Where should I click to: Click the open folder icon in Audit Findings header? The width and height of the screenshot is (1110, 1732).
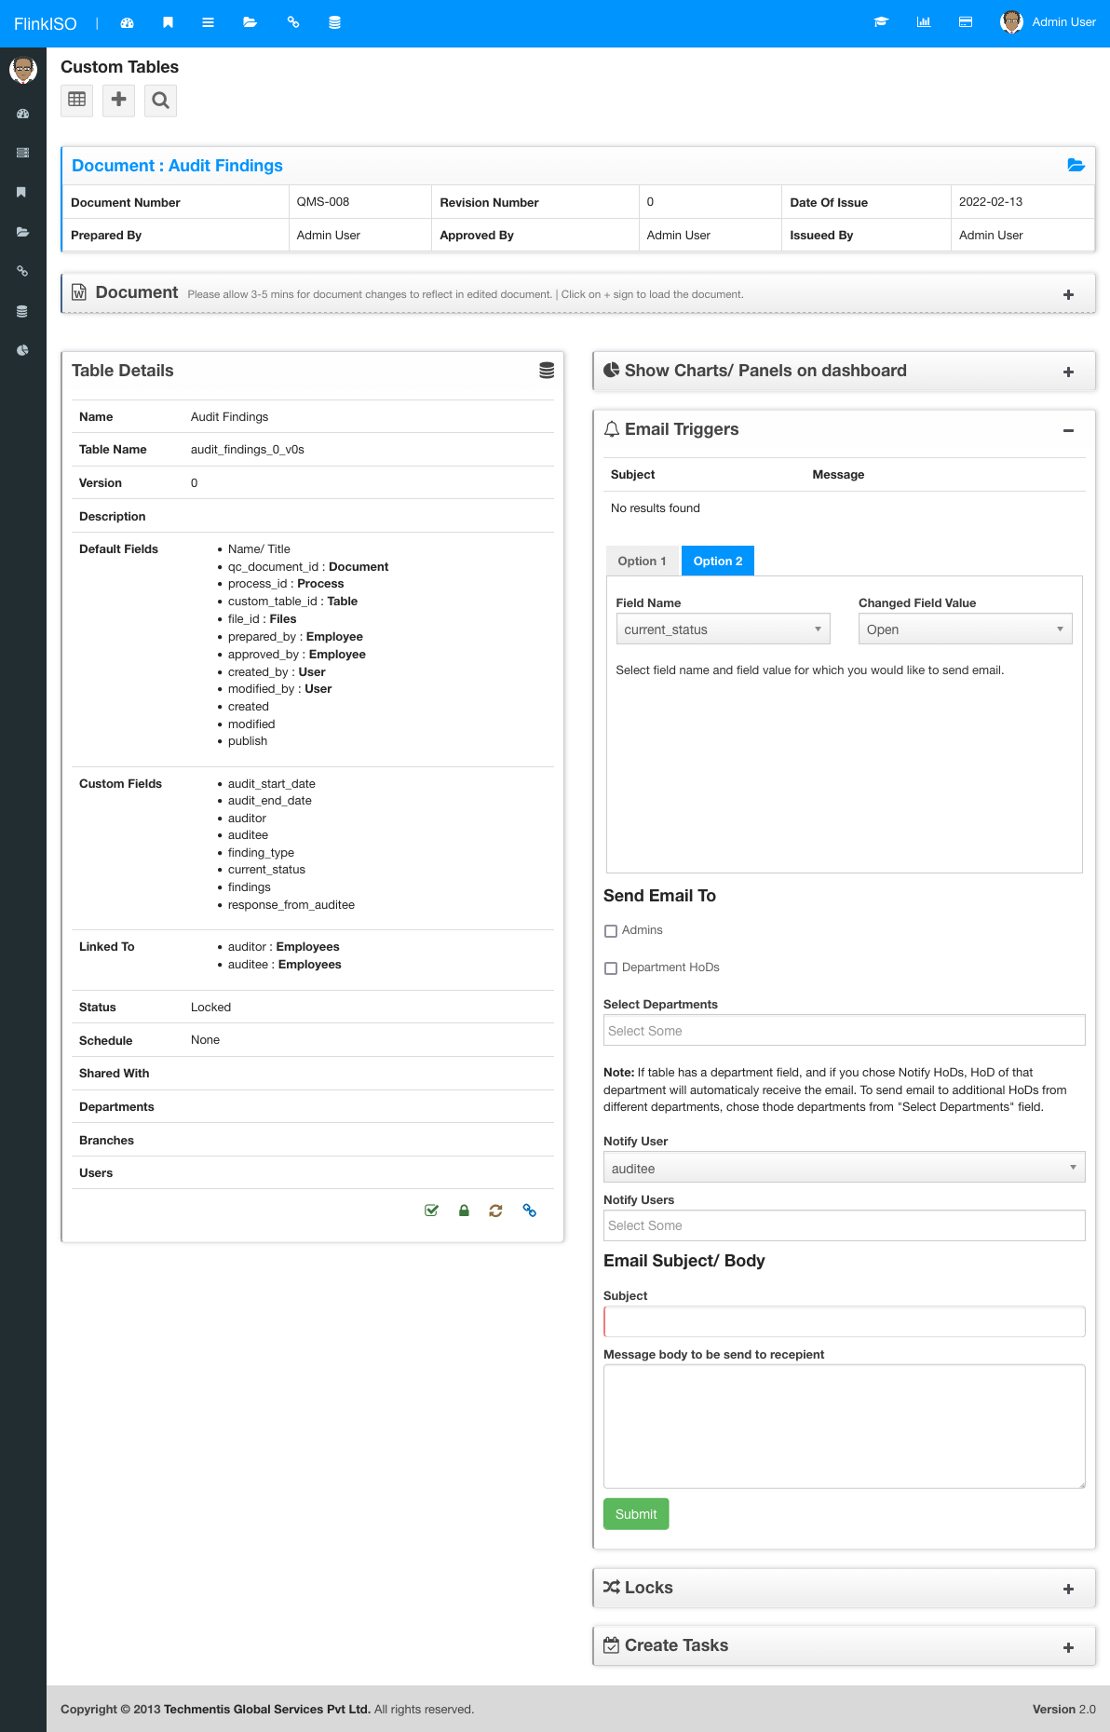click(1076, 165)
